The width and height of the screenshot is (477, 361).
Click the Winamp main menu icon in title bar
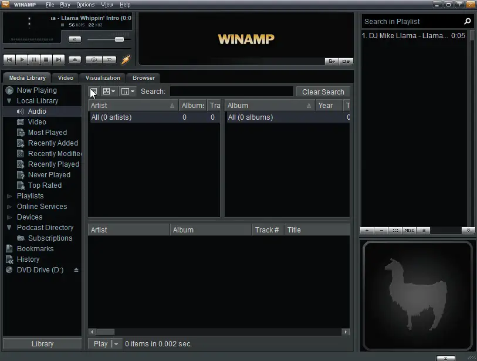[x=5, y=4]
